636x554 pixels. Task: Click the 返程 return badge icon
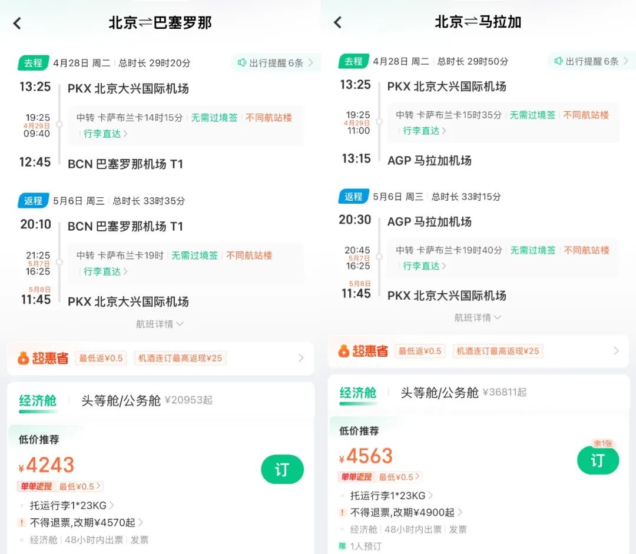33,201
